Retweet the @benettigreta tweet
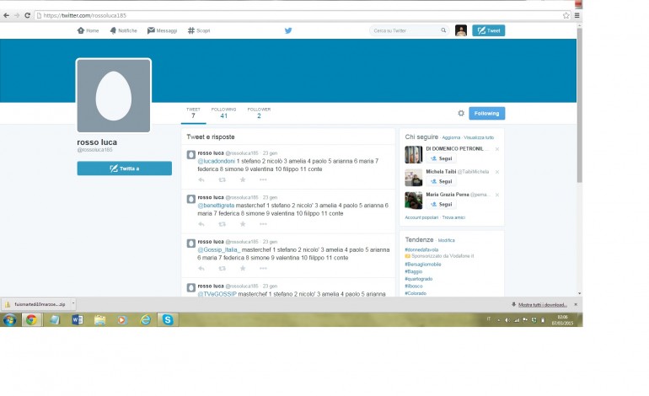The width and height of the screenshot is (649, 396). click(222, 223)
